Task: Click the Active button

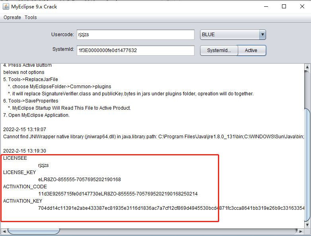Action: pyautogui.click(x=251, y=50)
